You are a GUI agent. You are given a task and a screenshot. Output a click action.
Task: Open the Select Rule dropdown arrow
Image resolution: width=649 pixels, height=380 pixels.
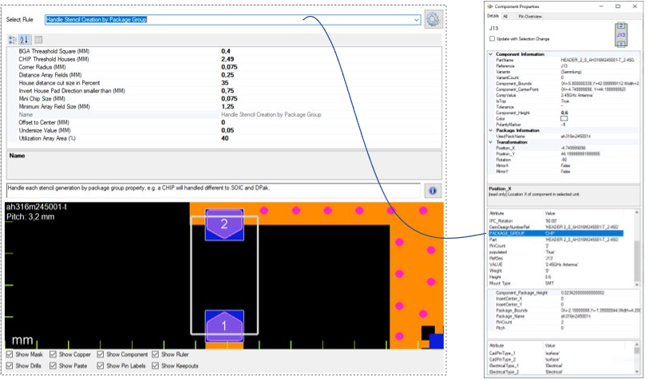click(x=416, y=19)
